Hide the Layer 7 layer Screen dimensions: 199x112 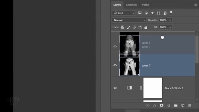(115, 65)
